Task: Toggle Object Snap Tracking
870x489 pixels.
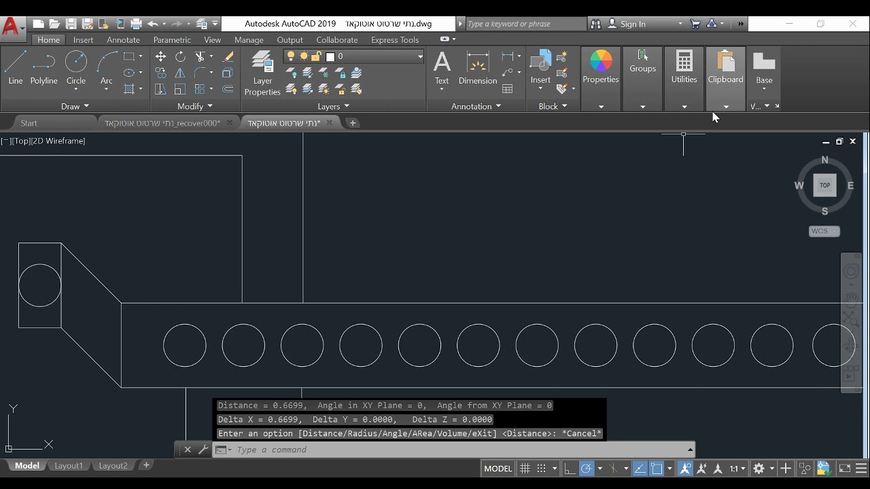Action: [x=640, y=469]
